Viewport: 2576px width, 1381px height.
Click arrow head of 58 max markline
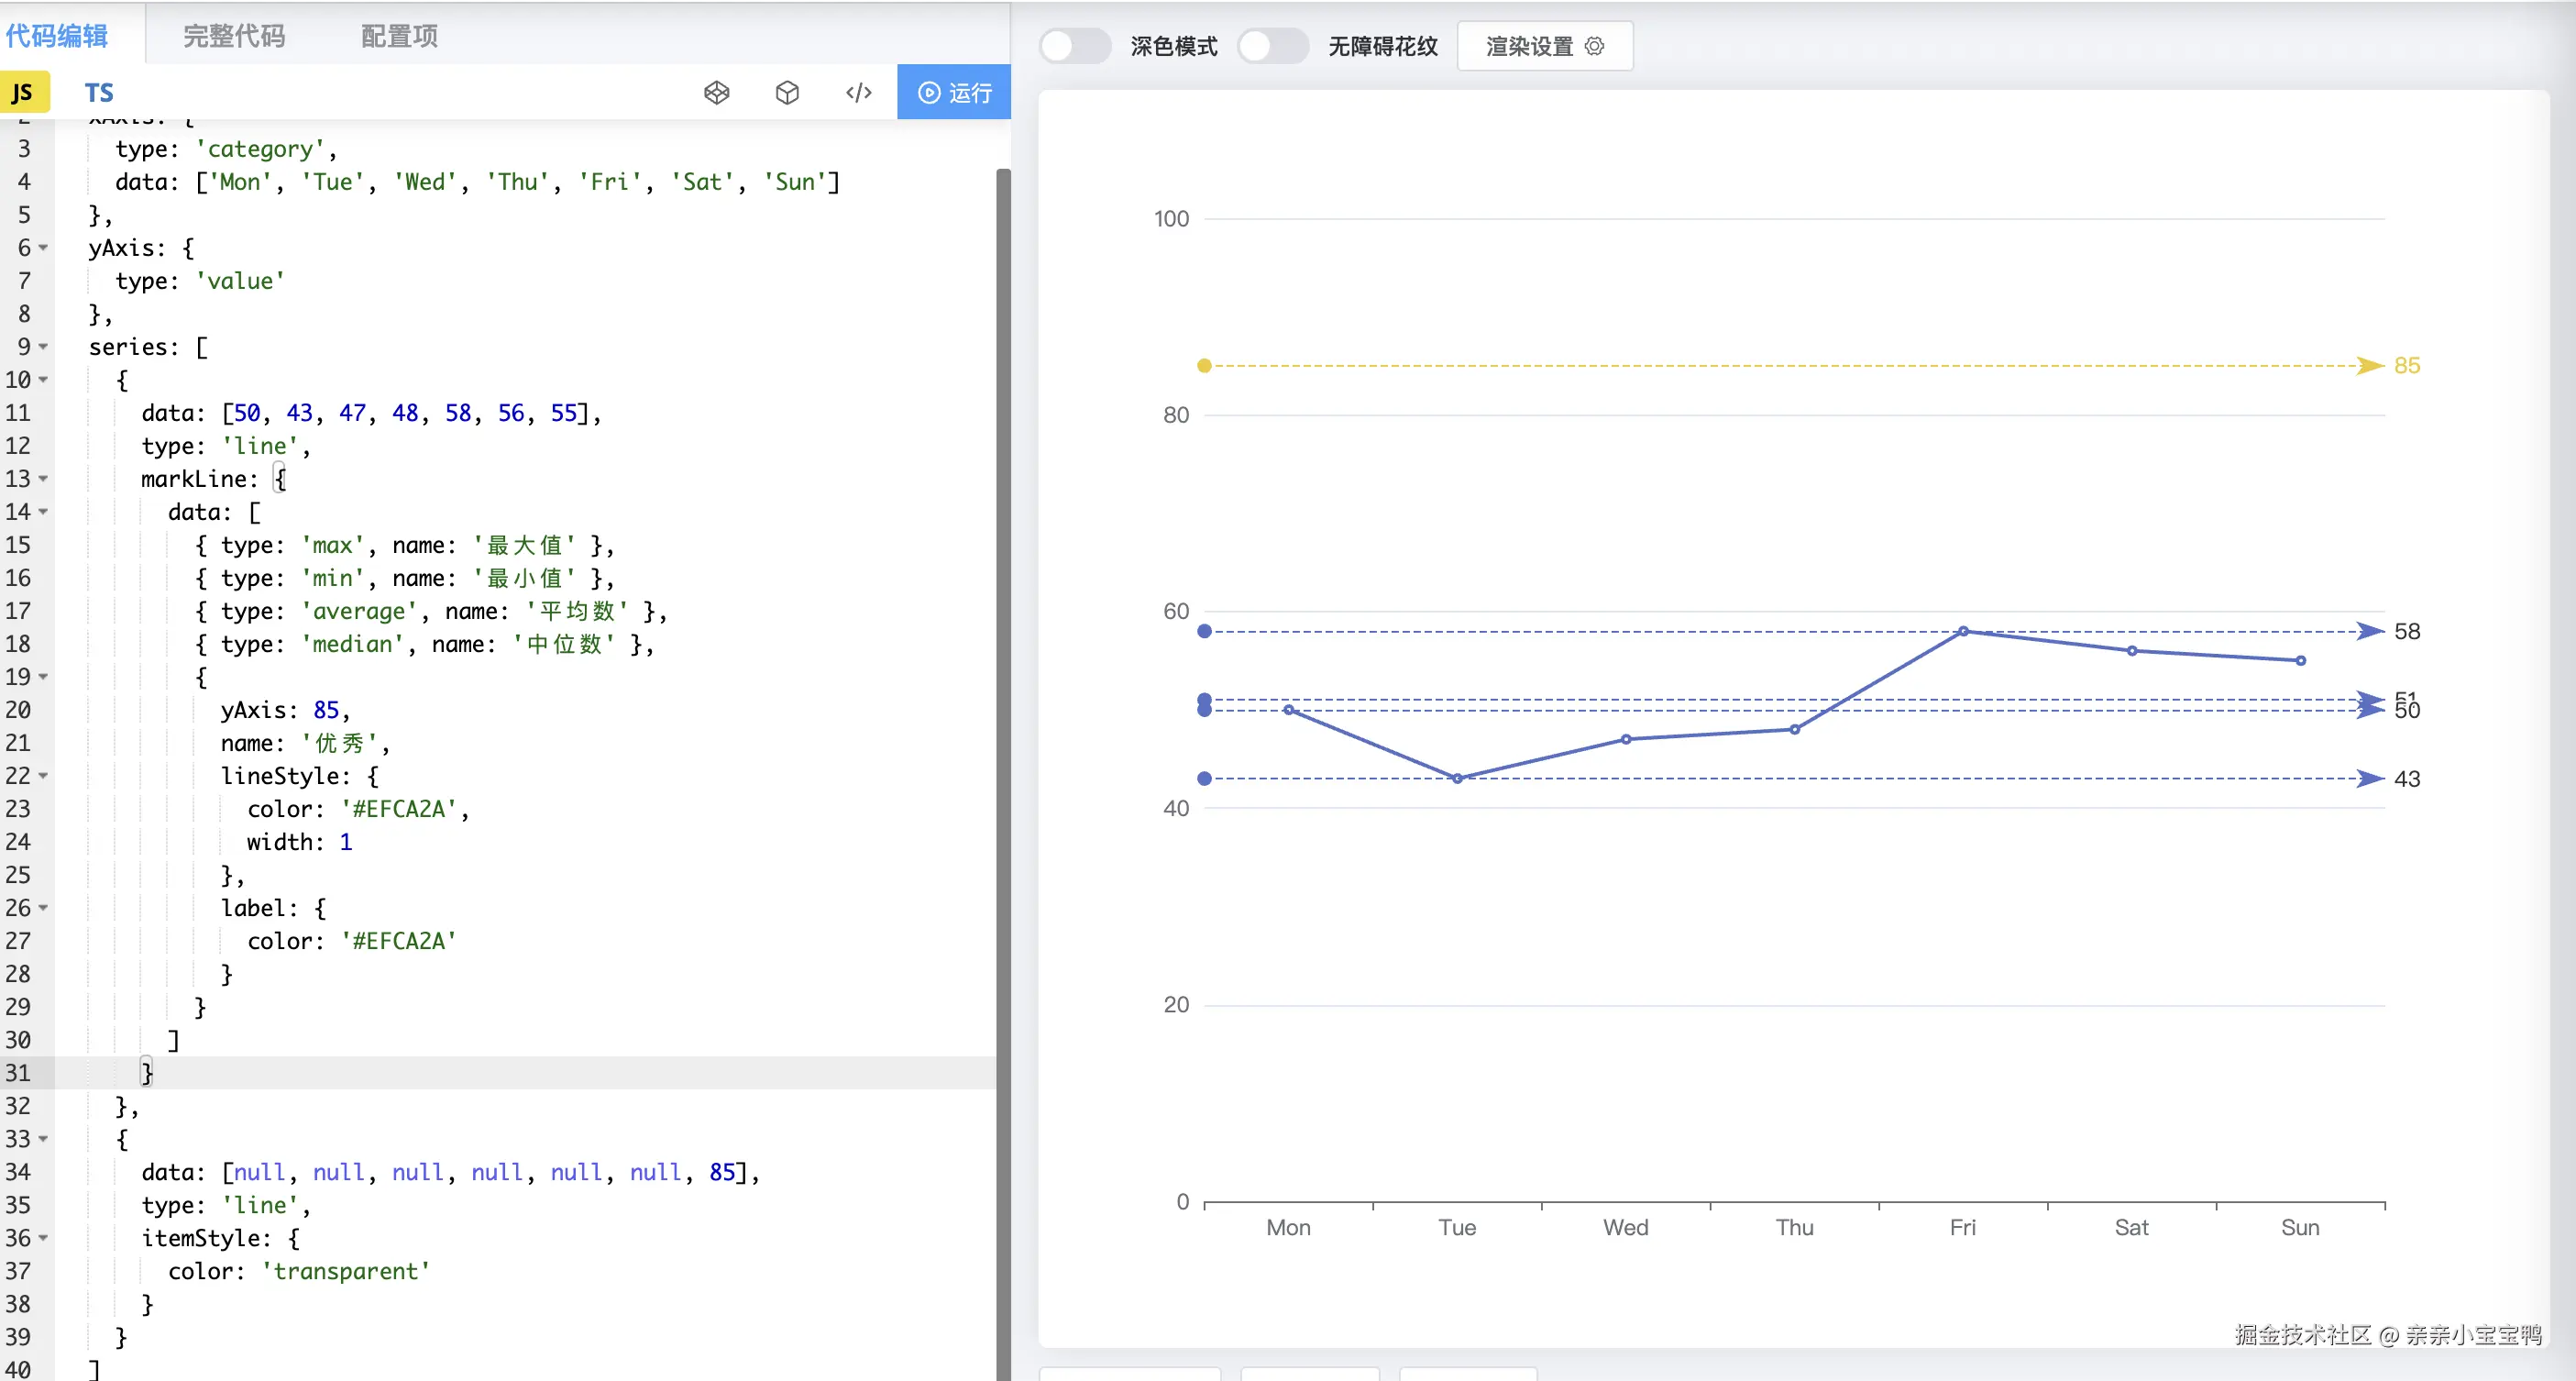click(2371, 631)
